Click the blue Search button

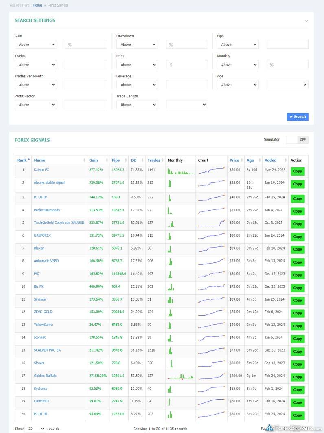coord(297,117)
